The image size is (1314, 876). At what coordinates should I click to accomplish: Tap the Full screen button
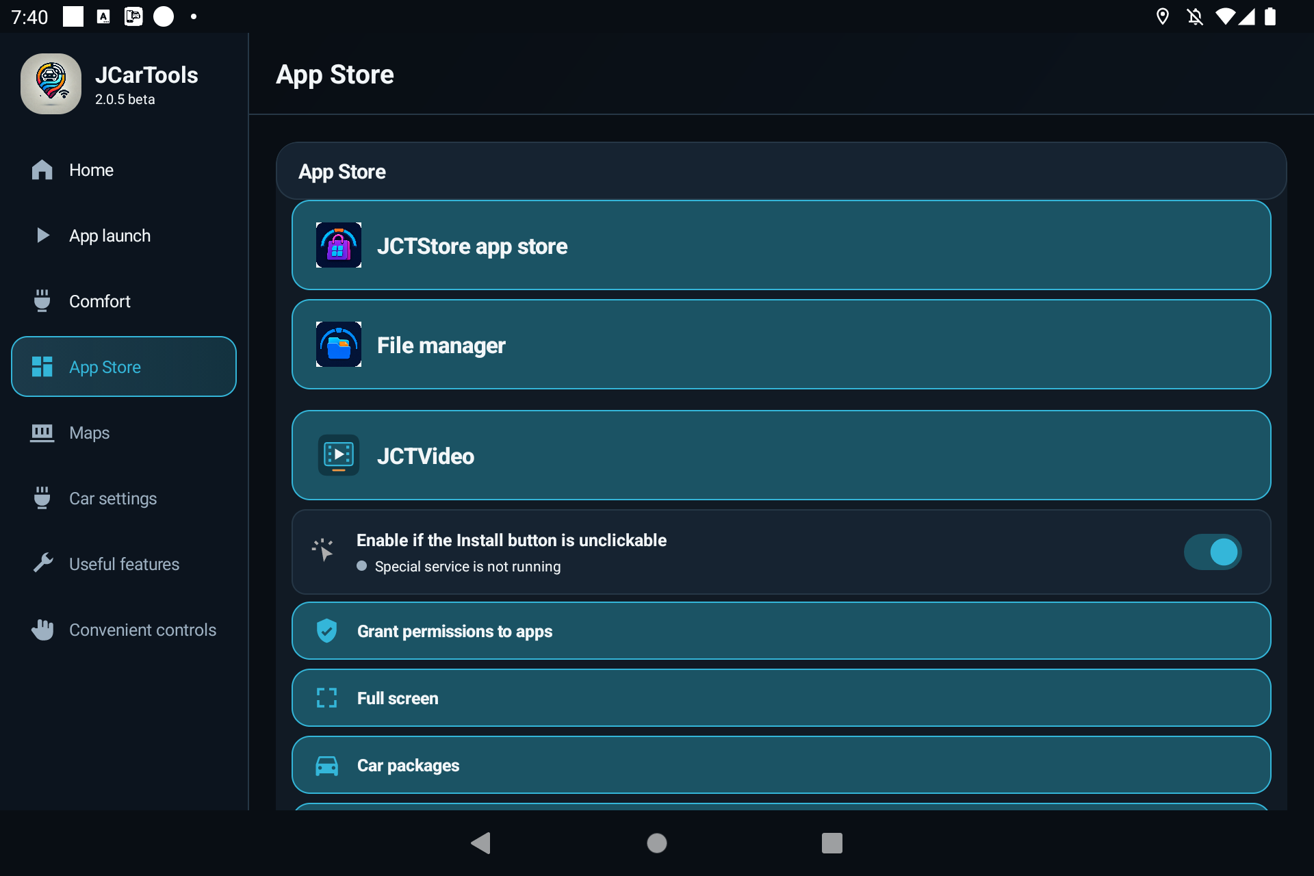click(x=781, y=697)
